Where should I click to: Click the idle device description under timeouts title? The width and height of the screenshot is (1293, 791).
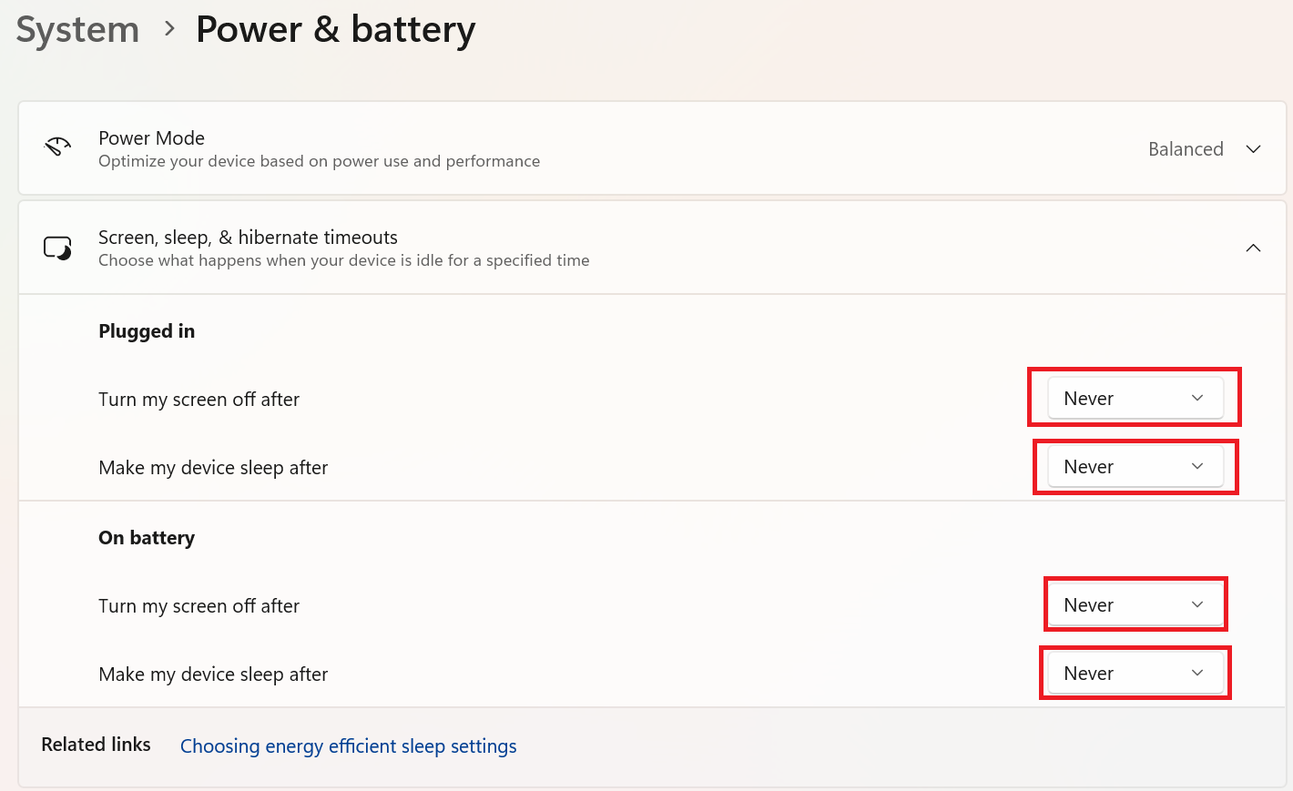click(x=343, y=260)
